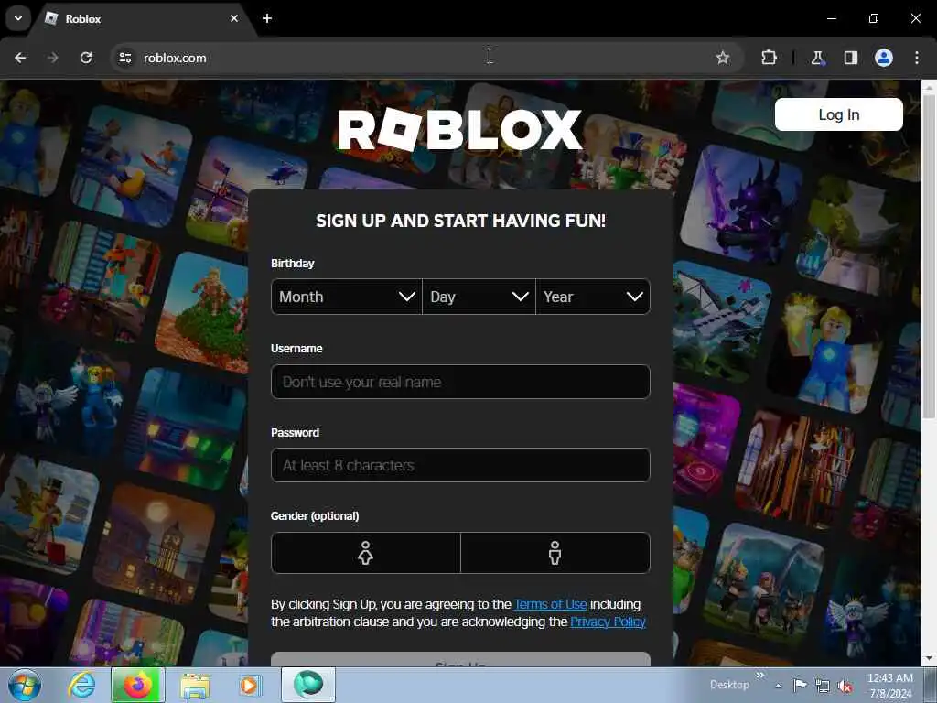Bookmark this page with star icon
The height and width of the screenshot is (703, 937).
coord(723,58)
